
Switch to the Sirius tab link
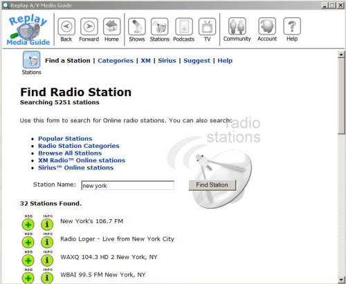coord(167,61)
